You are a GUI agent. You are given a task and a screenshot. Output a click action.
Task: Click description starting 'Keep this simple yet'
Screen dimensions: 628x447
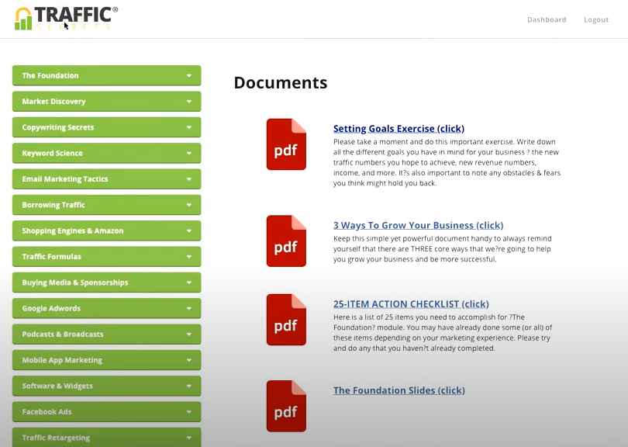pos(443,248)
